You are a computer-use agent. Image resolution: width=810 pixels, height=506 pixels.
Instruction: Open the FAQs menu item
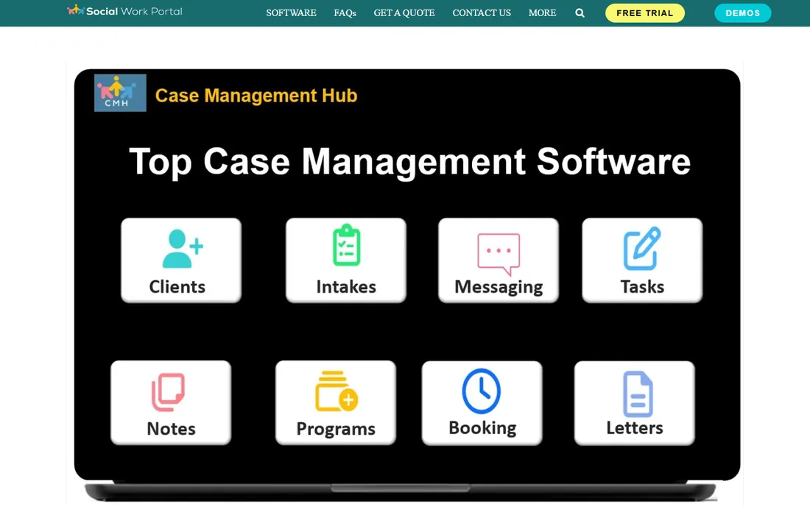point(345,13)
